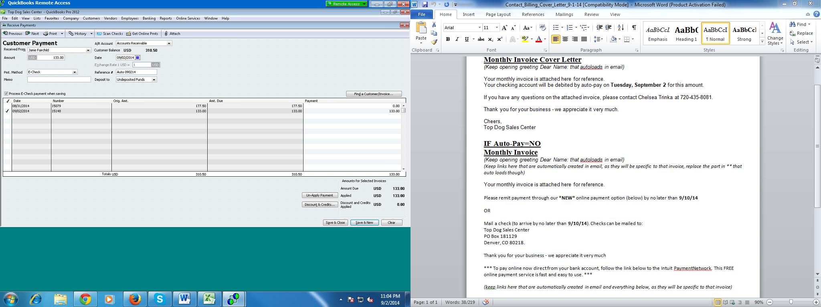Check the invoice 15079 row's selection cell

click(7, 106)
